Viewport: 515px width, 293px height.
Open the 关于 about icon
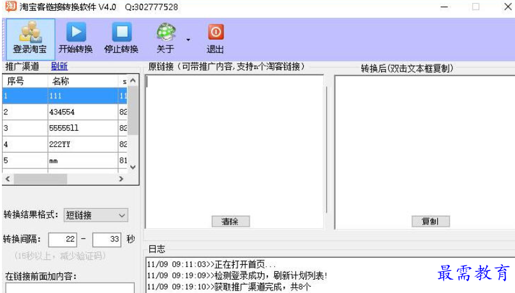pyautogui.click(x=165, y=38)
